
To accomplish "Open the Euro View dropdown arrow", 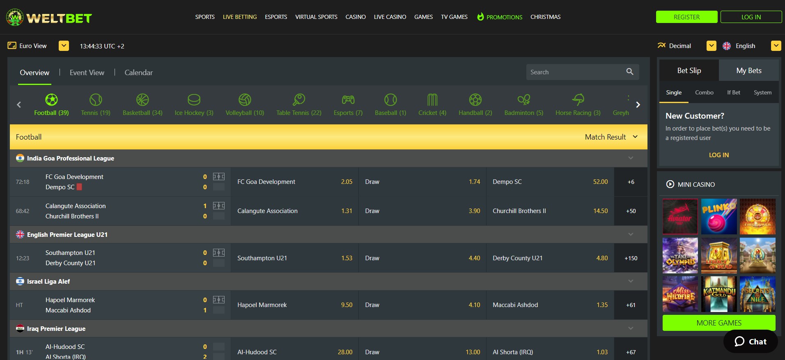I will click(x=64, y=46).
